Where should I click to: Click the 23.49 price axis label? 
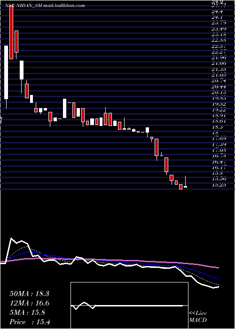pyautogui.click(x=219, y=29)
